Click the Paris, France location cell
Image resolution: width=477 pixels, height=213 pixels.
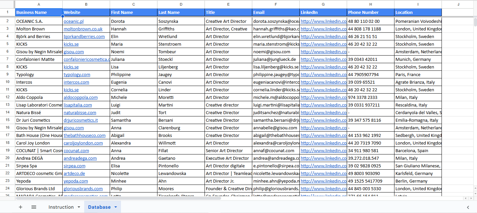pos(418,74)
